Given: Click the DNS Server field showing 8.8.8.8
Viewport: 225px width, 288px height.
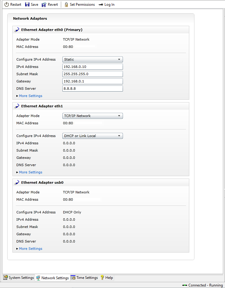Looking at the screenshot, I should pos(92,88).
